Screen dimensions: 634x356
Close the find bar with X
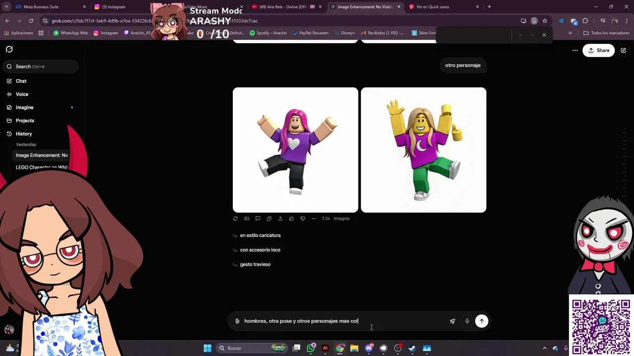tap(544, 35)
